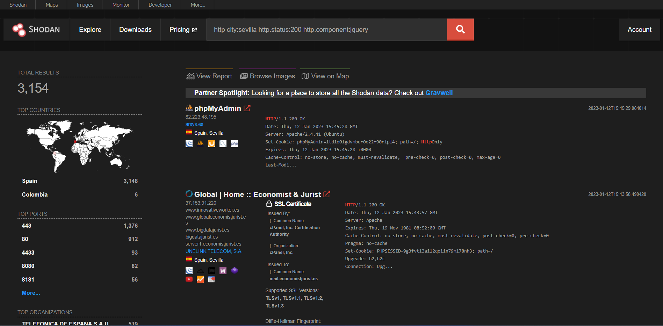This screenshot has width=663, height=326.
Task: Click hostname www.bigdatajurist.es
Action: click(208, 230)
